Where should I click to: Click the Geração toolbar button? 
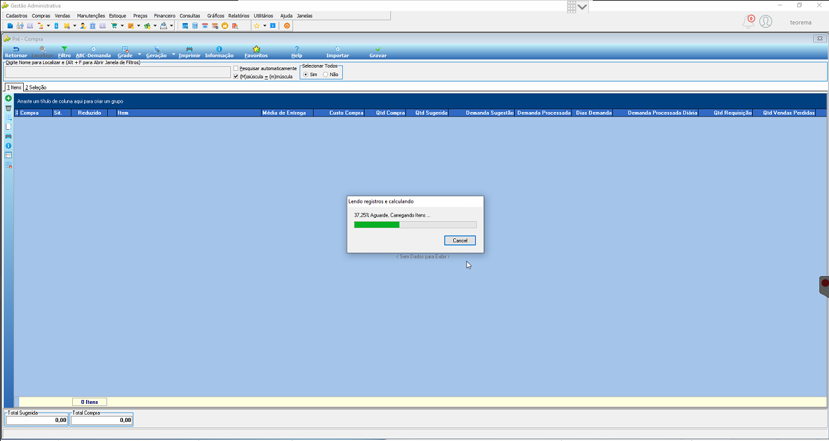[x=156, y=52]
